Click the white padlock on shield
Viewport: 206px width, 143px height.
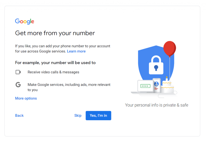(x=156, y=65)
